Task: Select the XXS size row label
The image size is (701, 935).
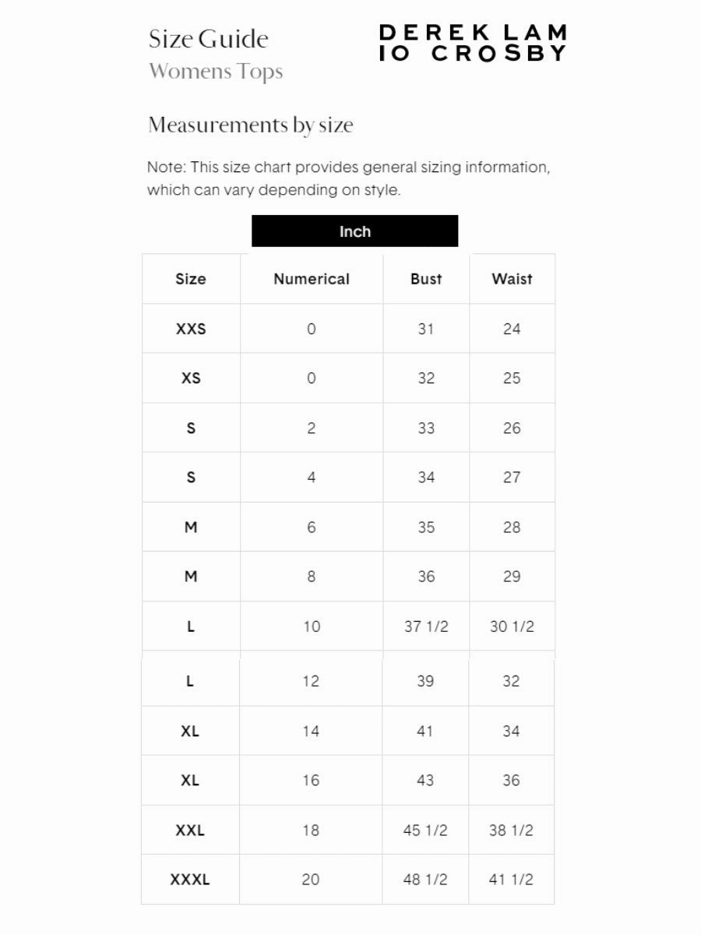Action: 191,329
